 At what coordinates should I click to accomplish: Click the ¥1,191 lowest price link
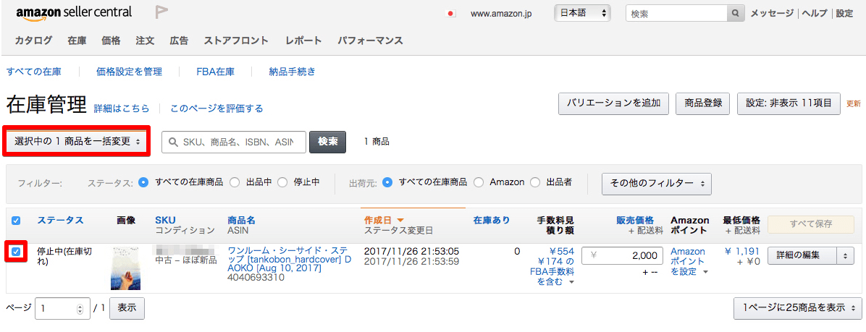[x=741, y=251]
